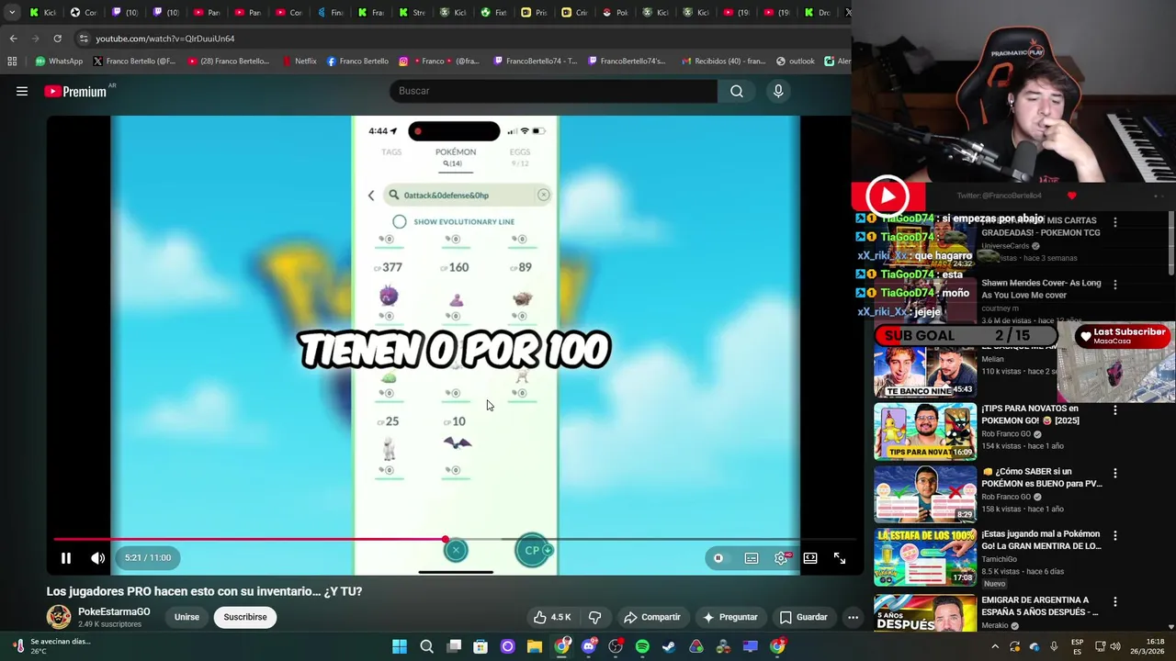Dislike the video
1176x661 pixels.
(x=594, y=617)
